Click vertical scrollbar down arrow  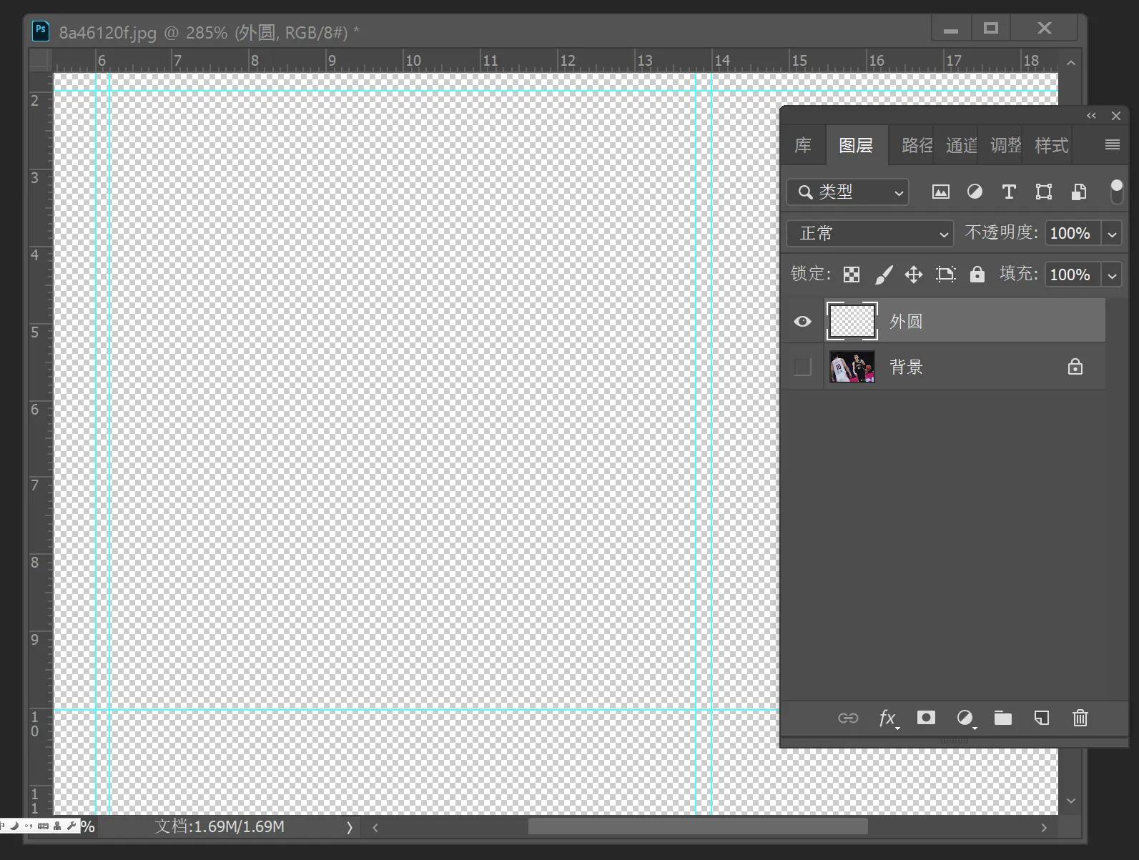[1071, 801]
